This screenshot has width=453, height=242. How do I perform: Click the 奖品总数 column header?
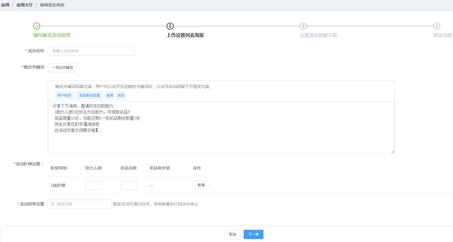click(128, 168)
